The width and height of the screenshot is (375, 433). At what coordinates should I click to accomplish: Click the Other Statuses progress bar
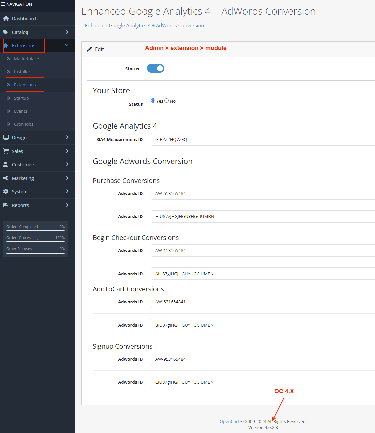(35, 253)
